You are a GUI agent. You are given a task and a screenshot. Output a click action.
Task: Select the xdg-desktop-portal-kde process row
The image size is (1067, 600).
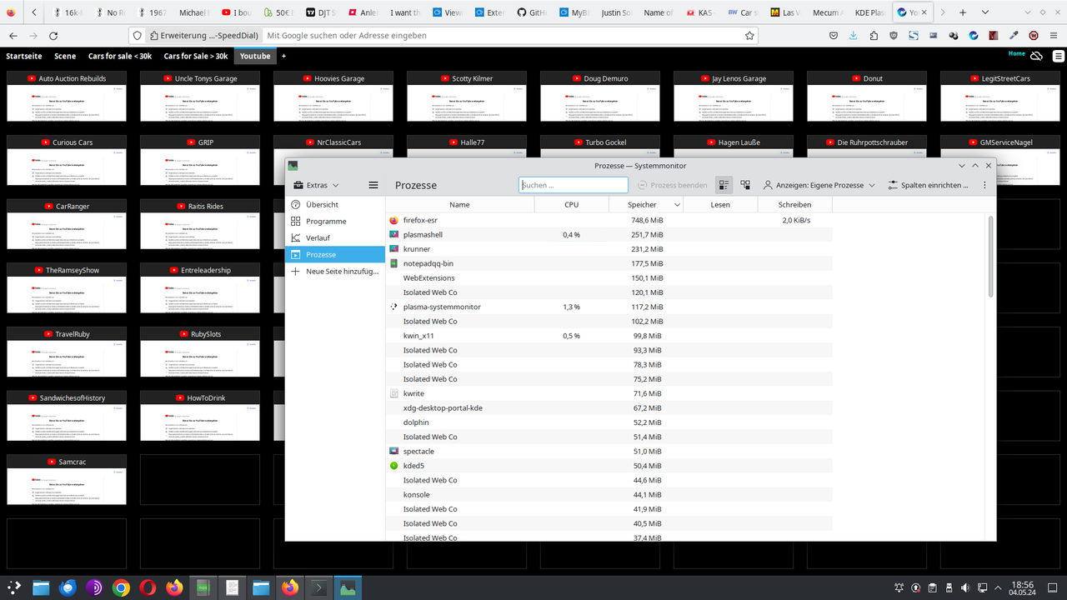pos(610,407)
